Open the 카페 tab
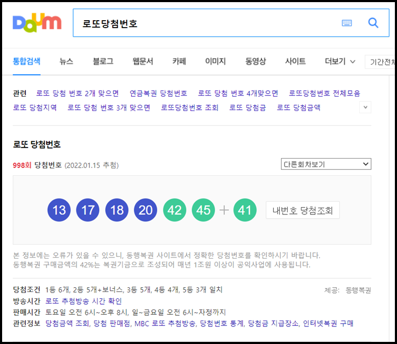This screenshot has height=344, width=397. (x=179, y=61)
